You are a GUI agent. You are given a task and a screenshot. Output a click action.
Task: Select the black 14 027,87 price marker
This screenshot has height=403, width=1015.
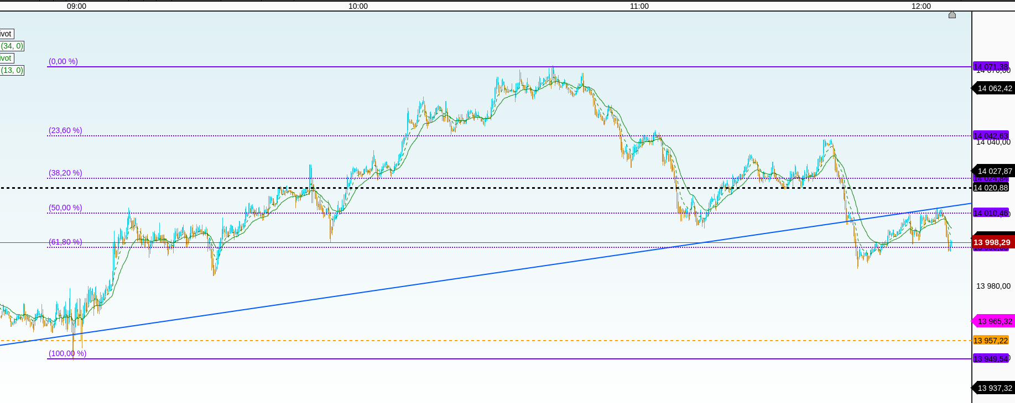tap(993, 171)
